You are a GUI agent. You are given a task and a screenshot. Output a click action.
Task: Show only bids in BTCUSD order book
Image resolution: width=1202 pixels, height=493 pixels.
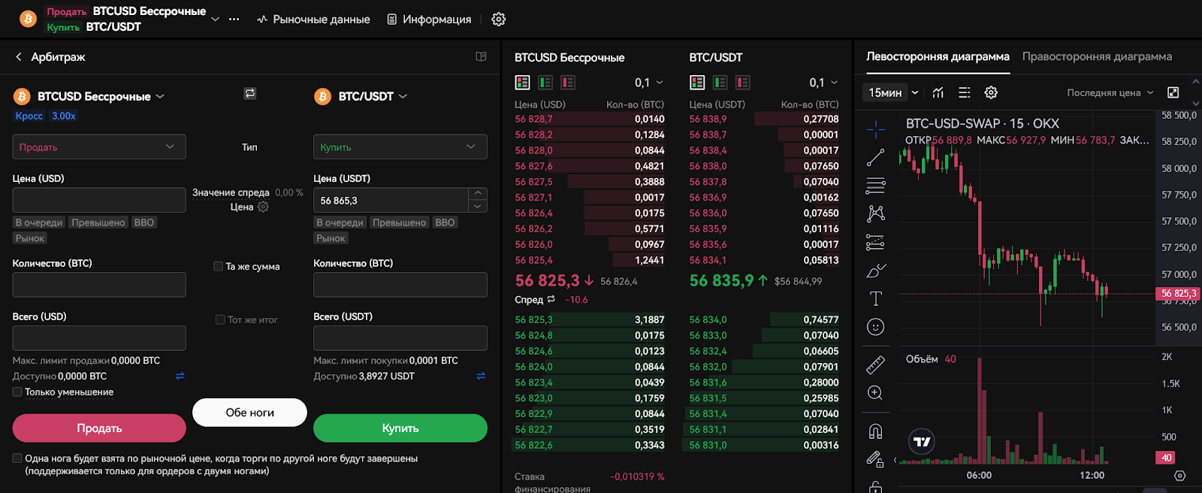point(545,83)
